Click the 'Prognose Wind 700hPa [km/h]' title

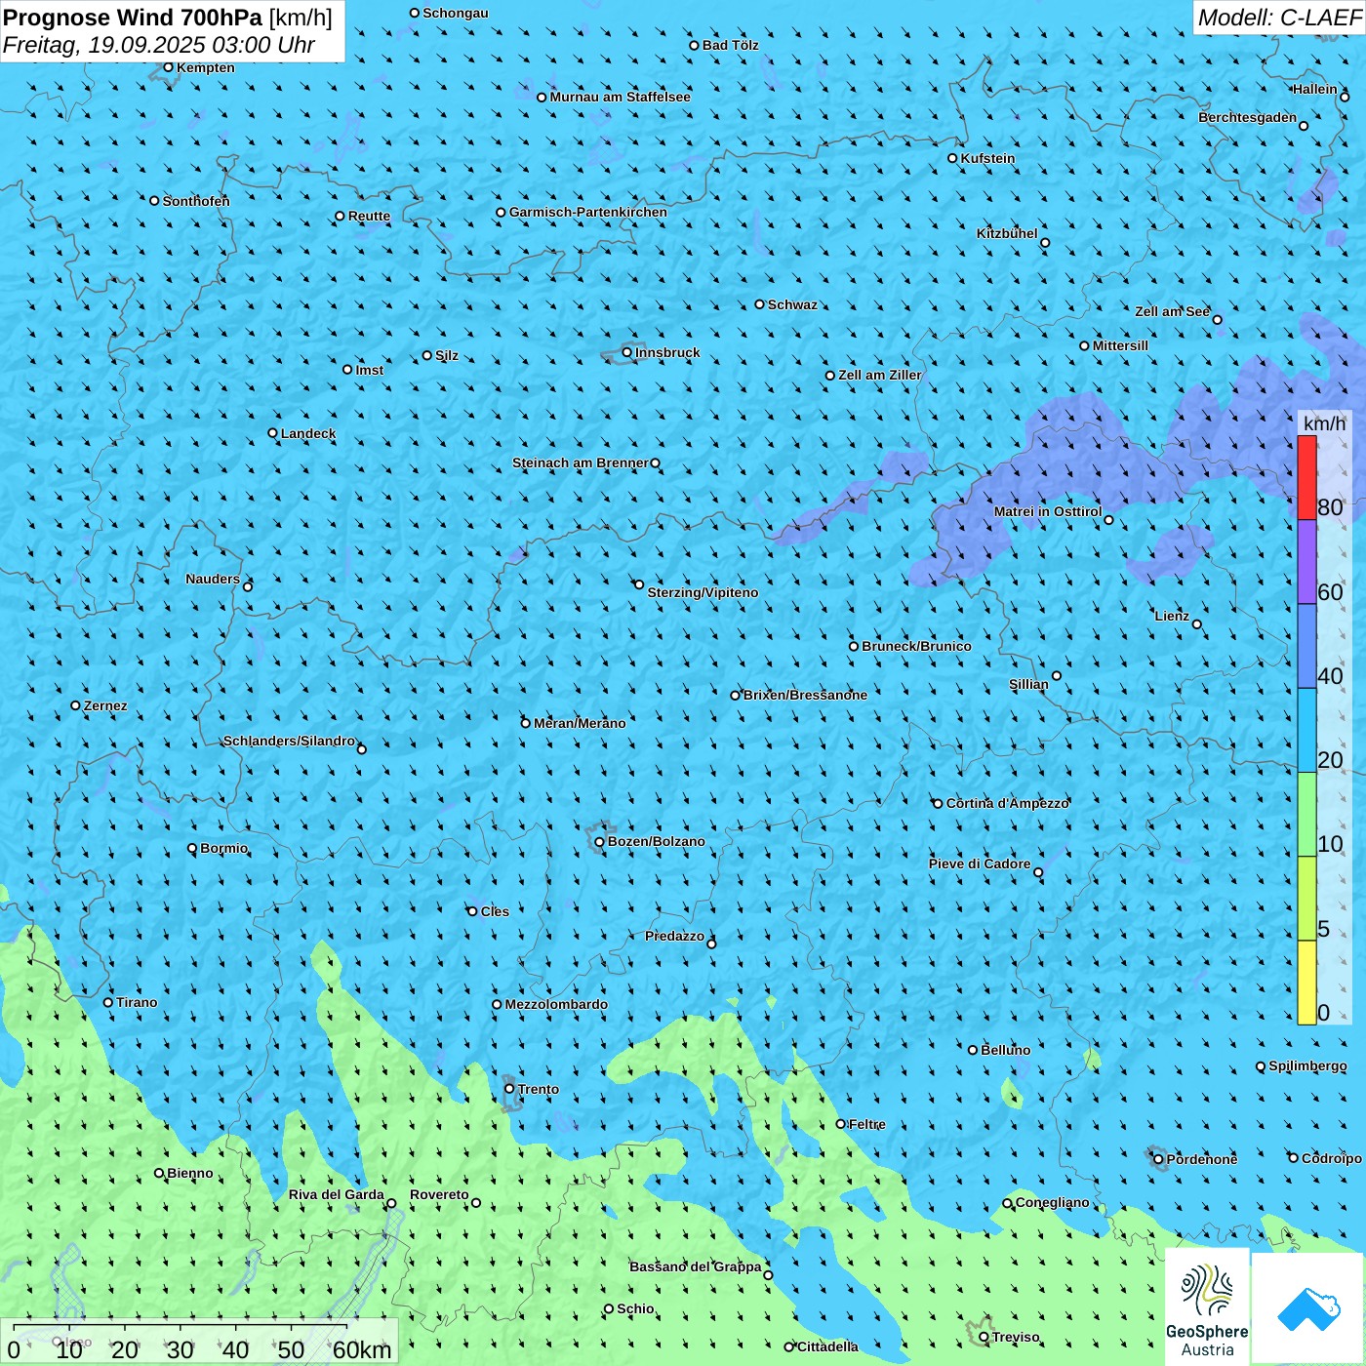click(x=168, y=18)
